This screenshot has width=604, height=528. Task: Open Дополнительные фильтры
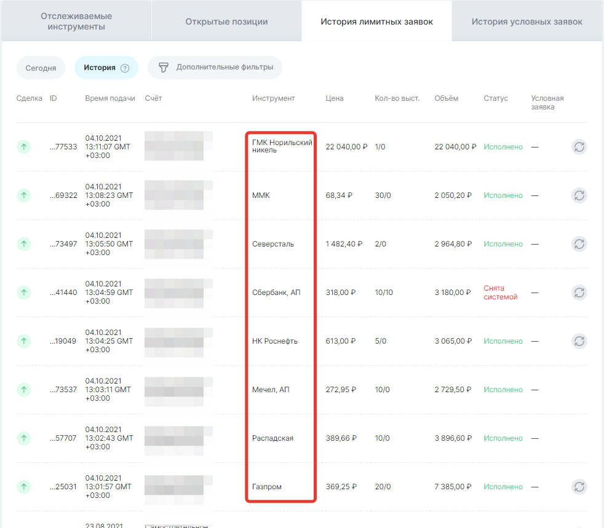tap(215, 68)
